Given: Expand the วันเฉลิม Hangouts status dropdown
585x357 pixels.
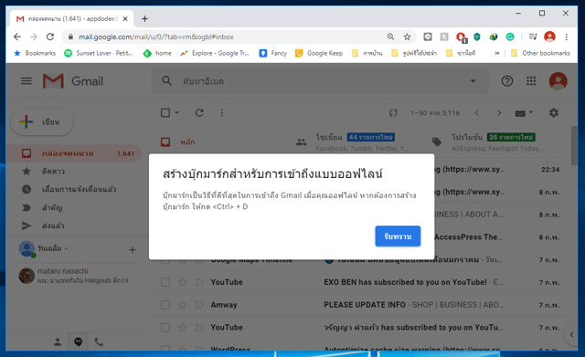Looking at the screenshot, I should click(66, 248).
